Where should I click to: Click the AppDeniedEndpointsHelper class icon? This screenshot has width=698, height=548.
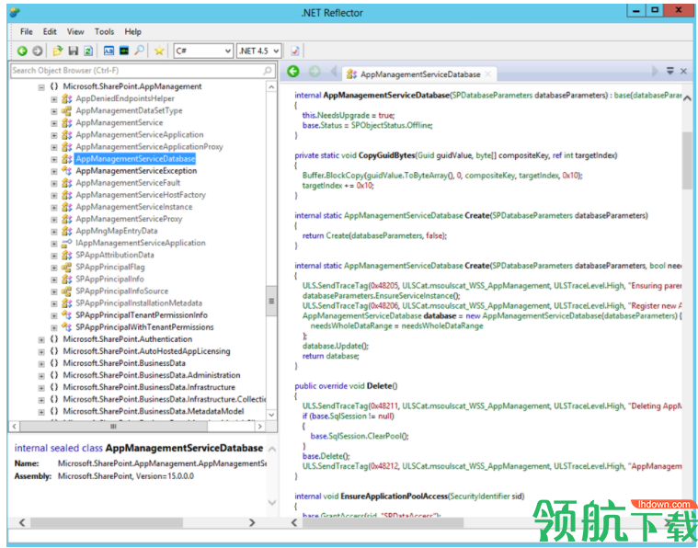pyautogui.click(x=67, y=98)
